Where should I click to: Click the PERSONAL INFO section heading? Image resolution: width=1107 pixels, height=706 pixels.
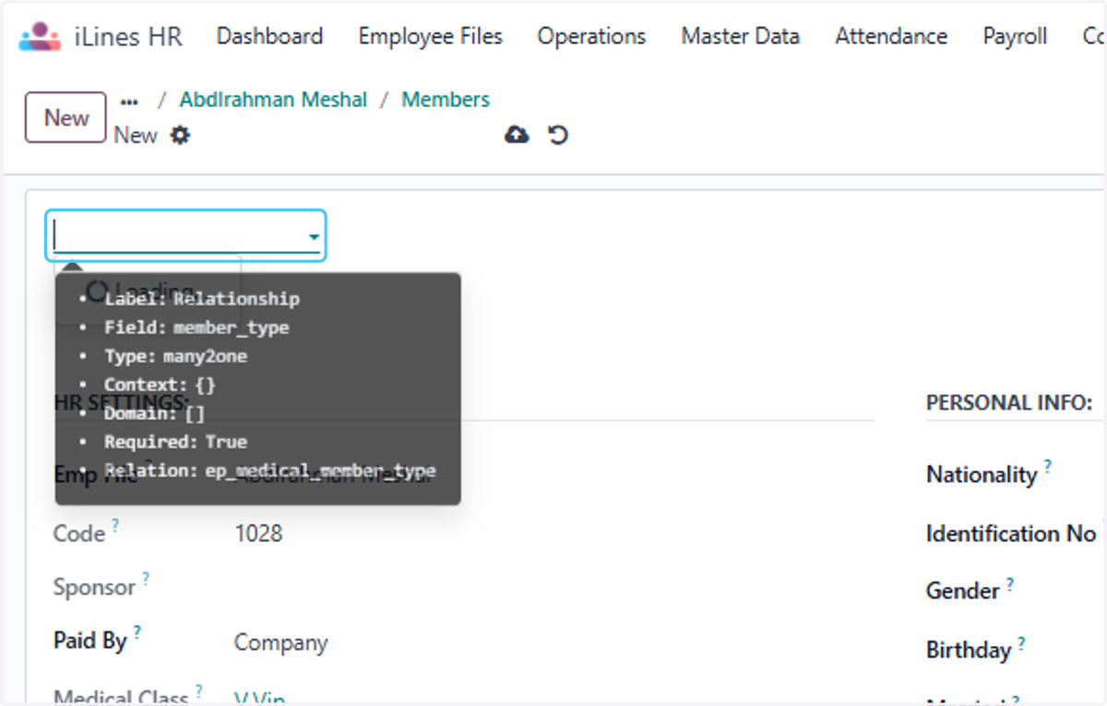(1009, 402)
